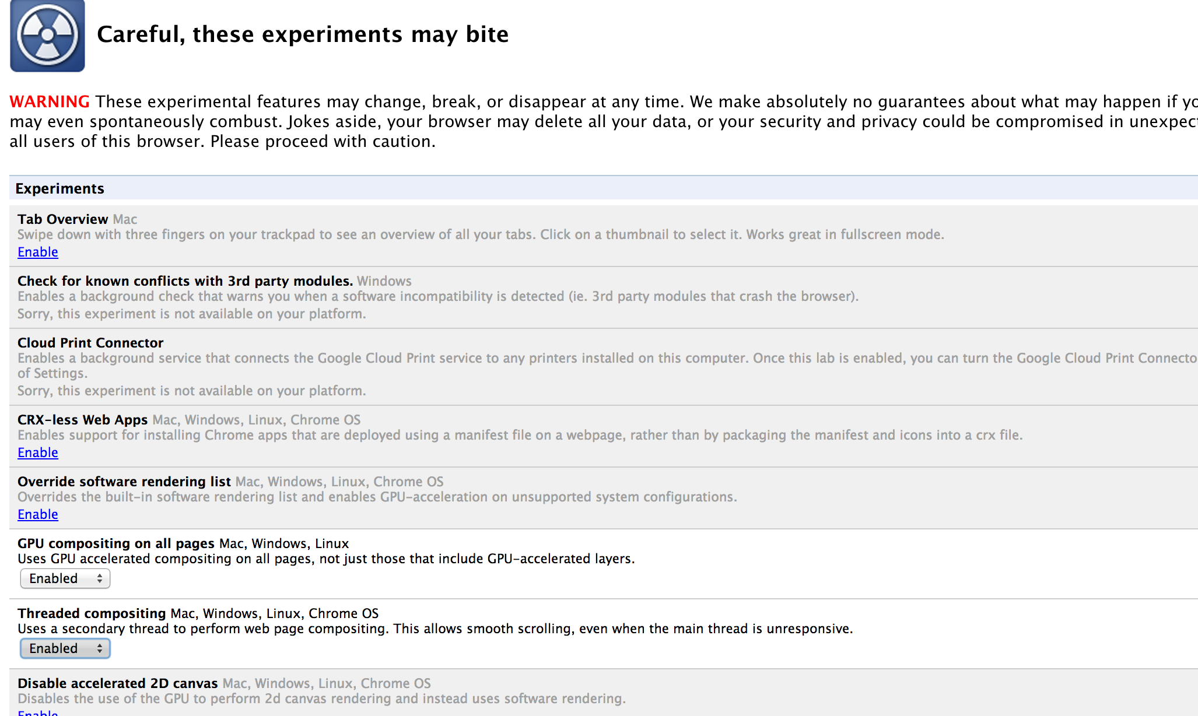Click the 'Careful, these experiments may bite' heading
The height and width of the screenshot is (716, 1198).
(x=303, y=34)
